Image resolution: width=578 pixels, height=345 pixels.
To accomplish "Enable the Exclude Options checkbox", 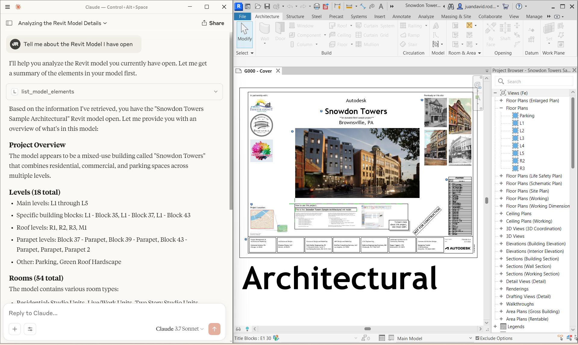I will pyautogui.click(x=477, y=338).
